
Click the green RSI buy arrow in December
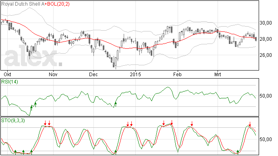(x=116, y=104)
